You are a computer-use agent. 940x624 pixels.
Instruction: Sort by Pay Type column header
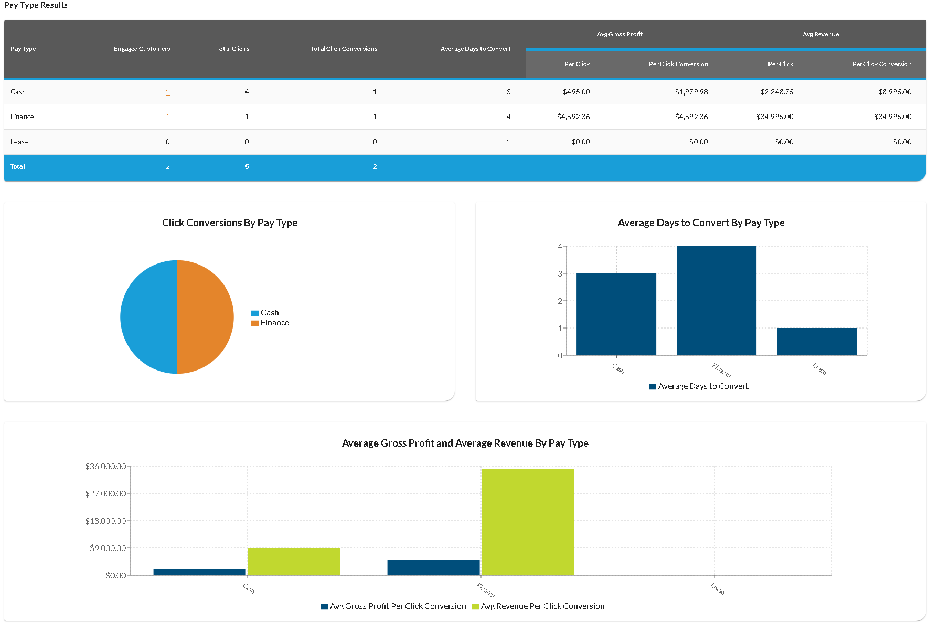[x=23, y=49]
